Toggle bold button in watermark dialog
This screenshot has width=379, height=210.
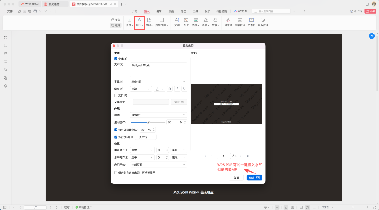(170, 89)
